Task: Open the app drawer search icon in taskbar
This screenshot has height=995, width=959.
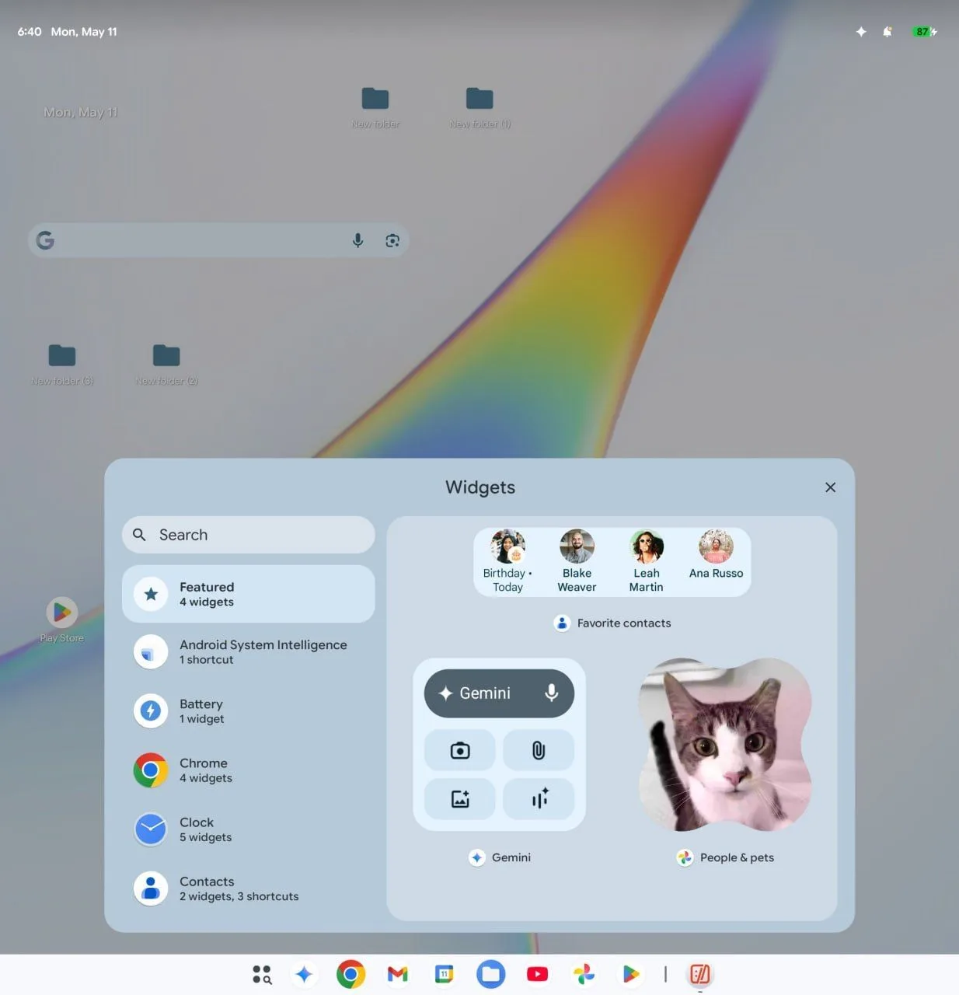Action: coord(262,974)
